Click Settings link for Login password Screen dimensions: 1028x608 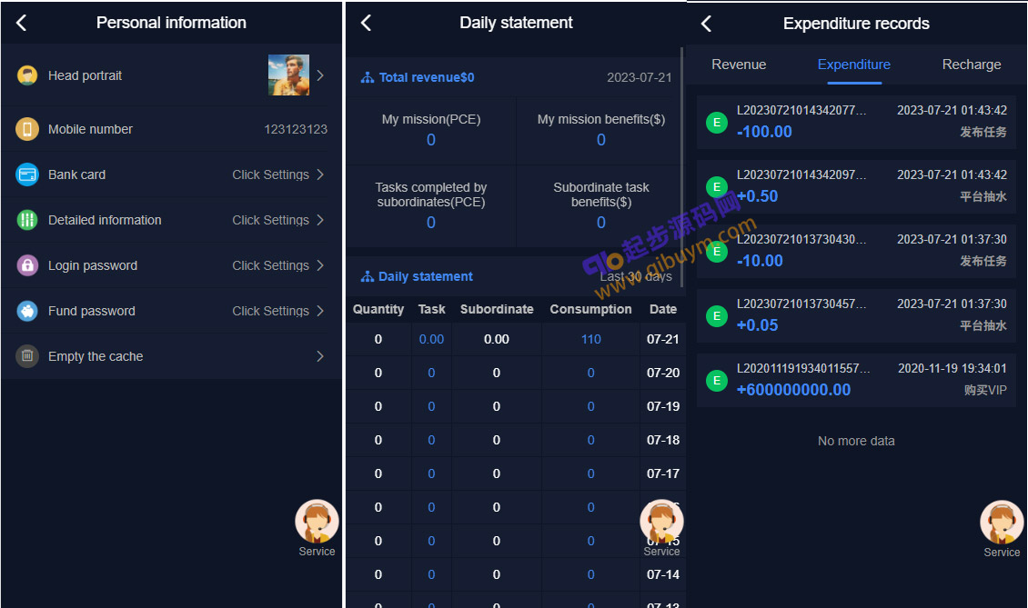pyautogui.click(x=270, y=265)
